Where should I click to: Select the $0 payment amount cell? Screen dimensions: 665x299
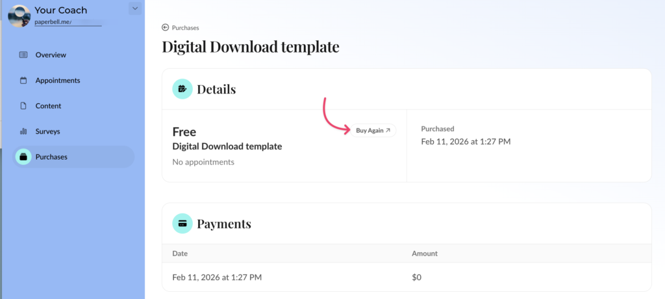[x=416, y=278]
